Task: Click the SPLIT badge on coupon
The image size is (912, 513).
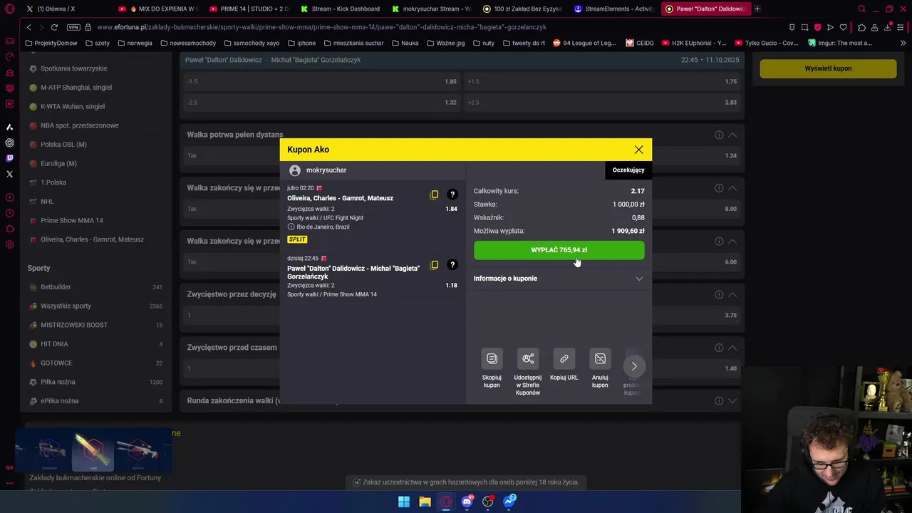Action: [x=297, y=239]
